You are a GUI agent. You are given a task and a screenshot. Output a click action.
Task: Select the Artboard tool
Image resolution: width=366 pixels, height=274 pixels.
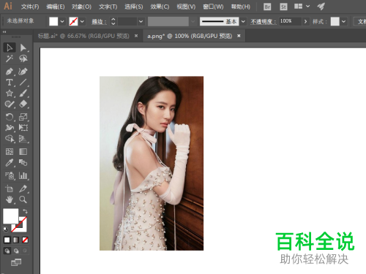10,189
